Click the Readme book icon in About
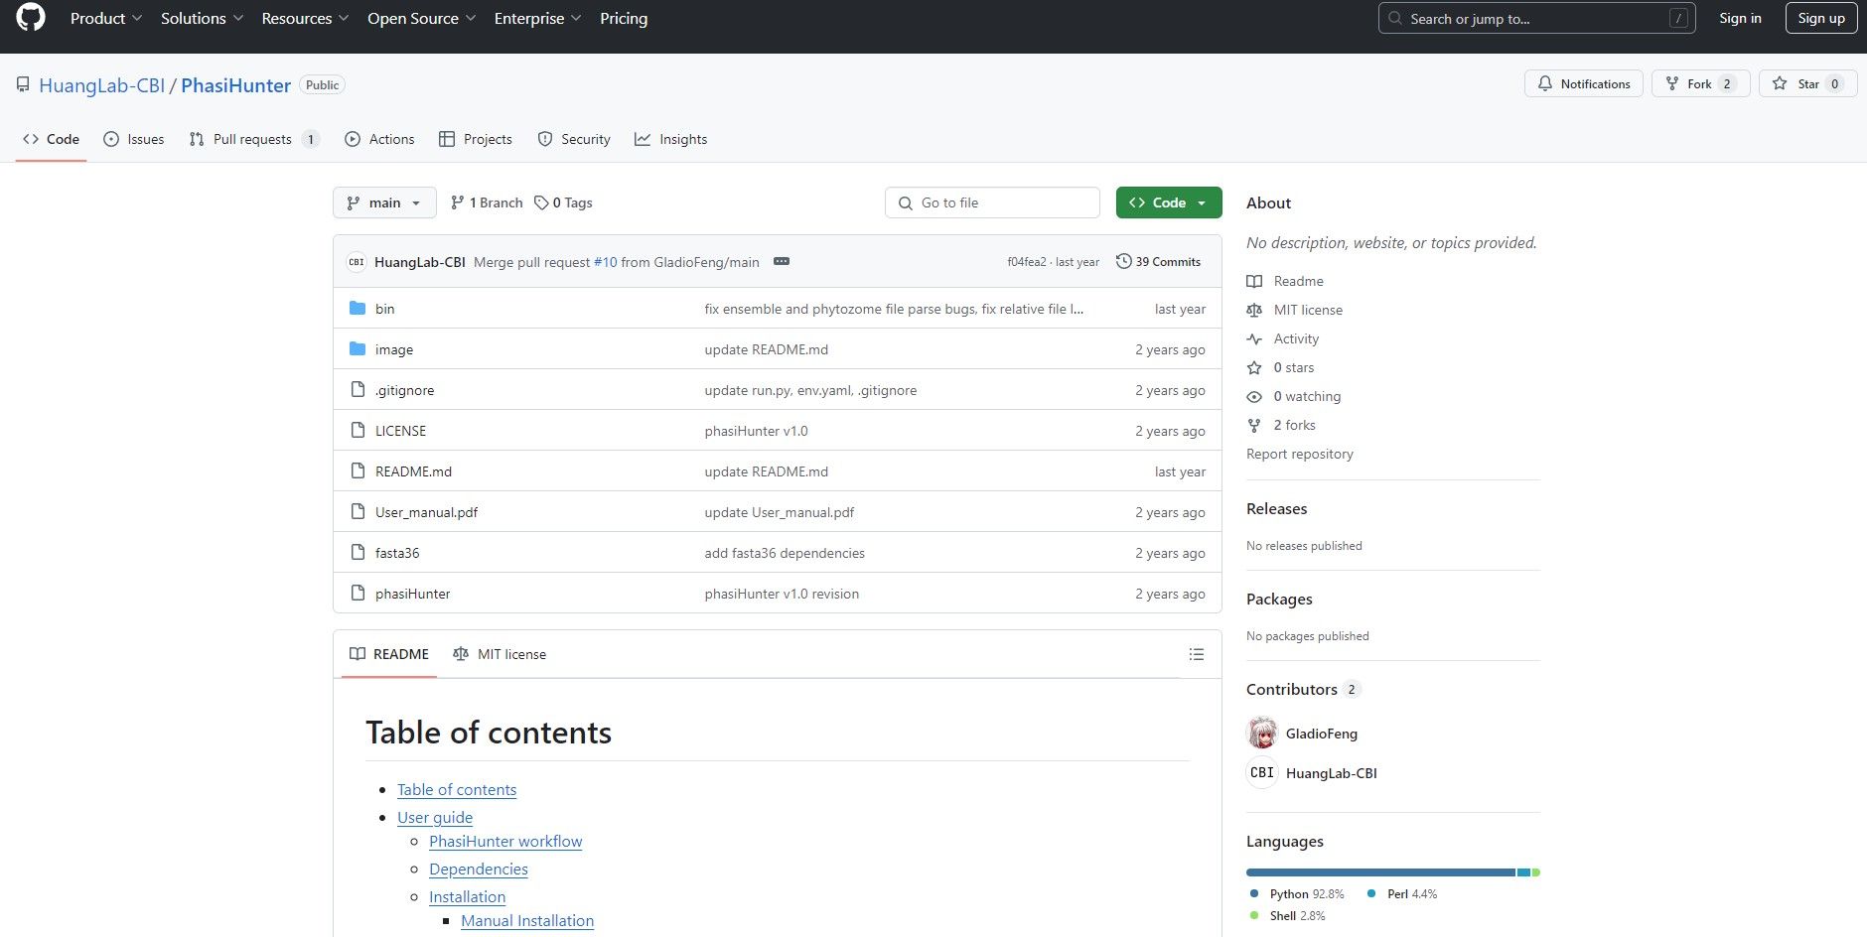Screen dimensions: 1867x937 (1254, 281)
